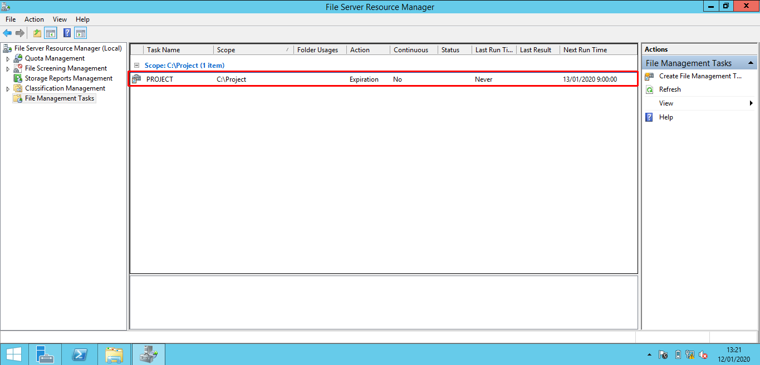Select File Server Resource Manager (Local) root
Image resolution: width=760 pixels, height=365 pixels.
pos(68,48)
